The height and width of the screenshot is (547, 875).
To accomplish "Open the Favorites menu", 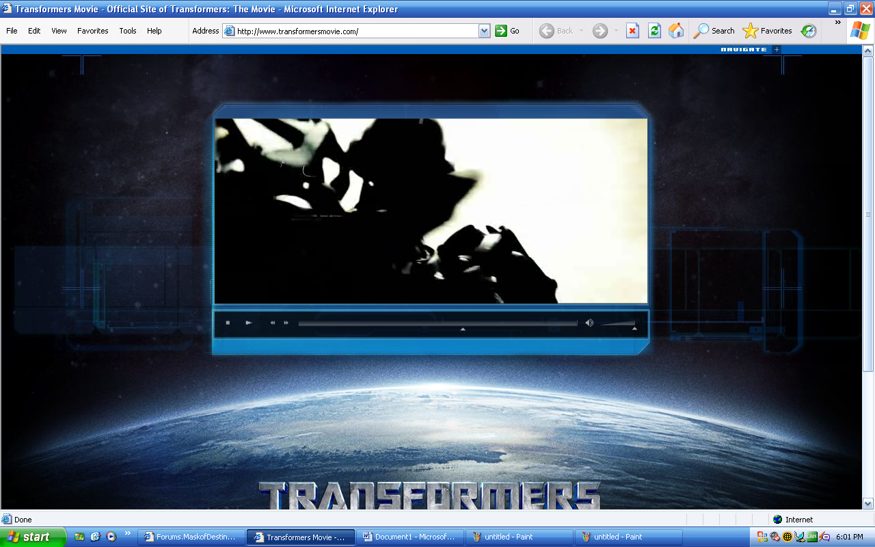I will 93,31.
